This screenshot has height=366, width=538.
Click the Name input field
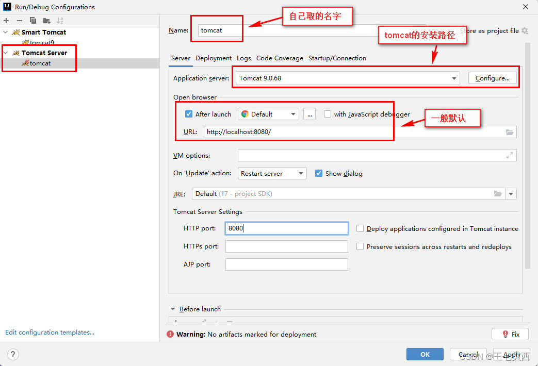coord(312,30)
